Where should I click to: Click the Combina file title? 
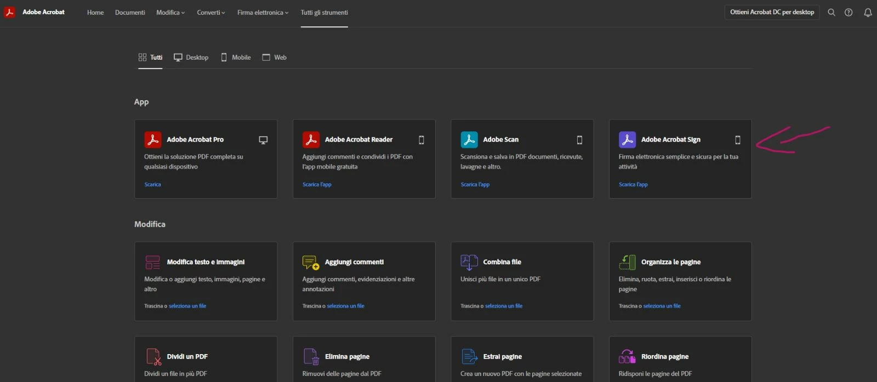tap(502, 262)
